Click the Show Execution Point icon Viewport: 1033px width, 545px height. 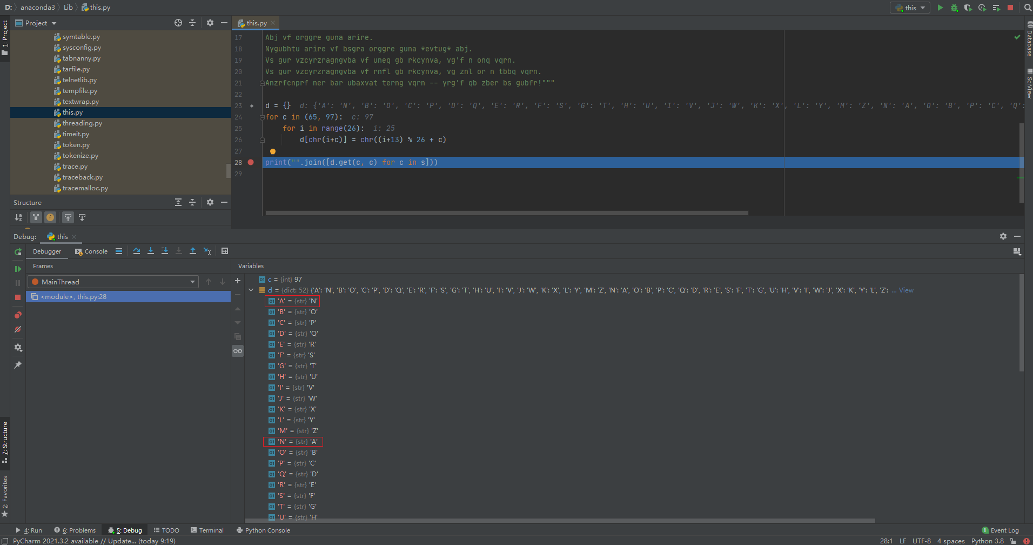pos(119,251)
